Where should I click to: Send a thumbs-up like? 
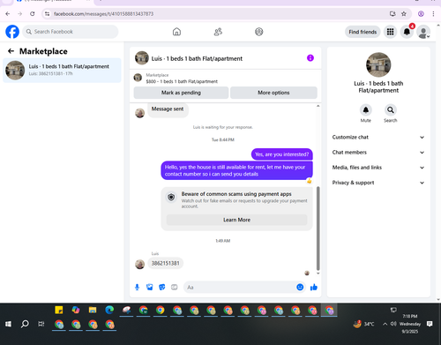click(x=314, y=287)
